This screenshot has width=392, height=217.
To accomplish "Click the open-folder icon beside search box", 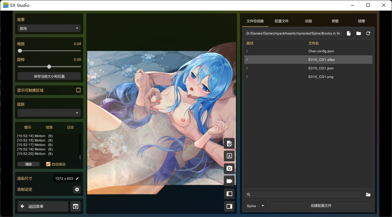I will click(368, 194).
